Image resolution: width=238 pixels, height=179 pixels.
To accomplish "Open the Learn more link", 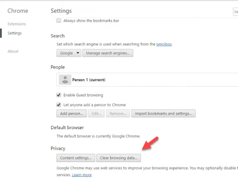I will [82, 175].
